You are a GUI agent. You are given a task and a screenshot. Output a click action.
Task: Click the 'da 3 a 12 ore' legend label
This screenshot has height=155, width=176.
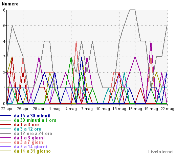point(27,129)
